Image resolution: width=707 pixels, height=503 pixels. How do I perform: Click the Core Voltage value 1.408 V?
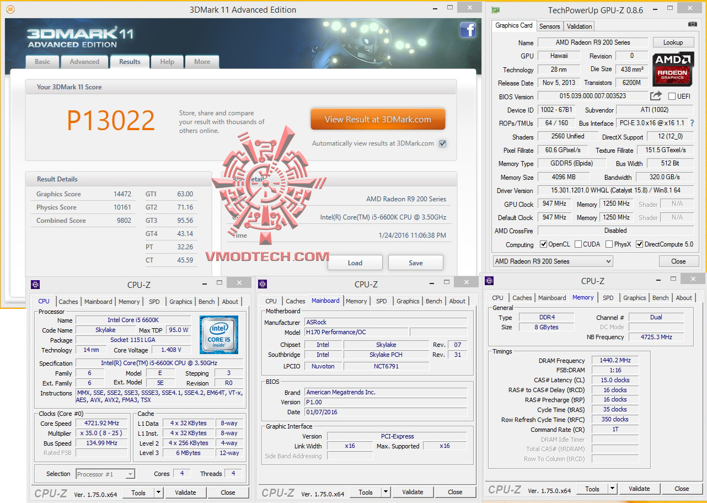(171, 350)
